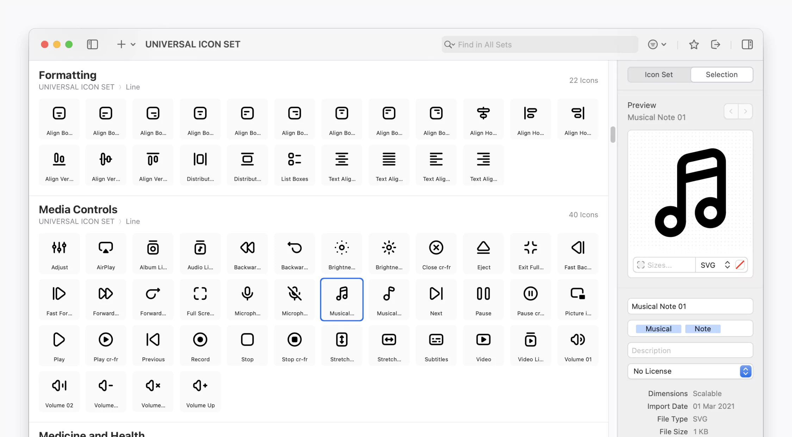
Task: Click the 22 Icons count label
Action: 583,80
